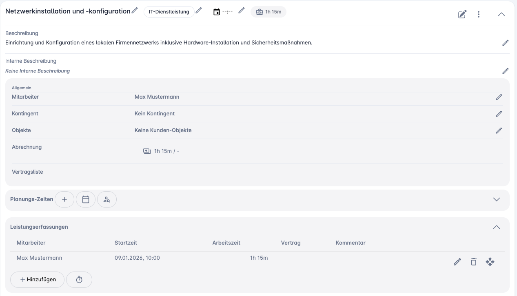This screenshot has height=296, width=517.
Task: Edit the Beschreibung text
Action: point(506,43)
